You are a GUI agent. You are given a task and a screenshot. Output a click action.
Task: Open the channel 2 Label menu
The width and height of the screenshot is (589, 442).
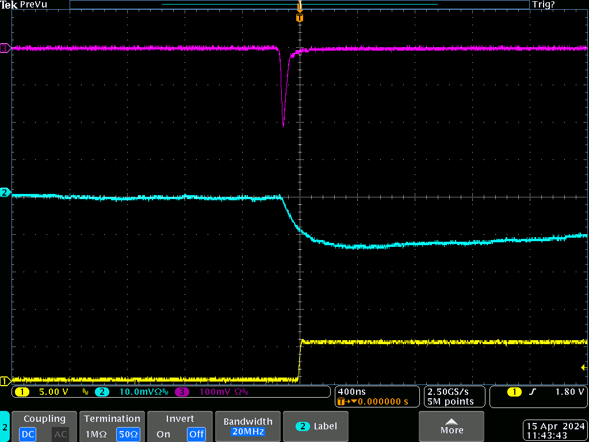point(316,426)
